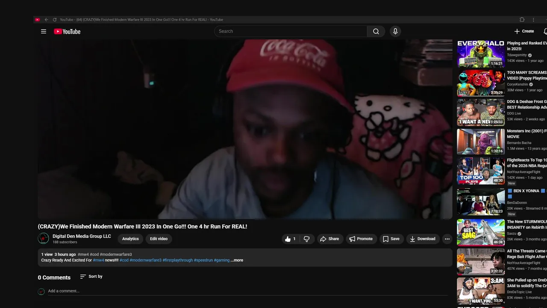
Task: Like the video with thumbs up
Action: coord(291,239)
